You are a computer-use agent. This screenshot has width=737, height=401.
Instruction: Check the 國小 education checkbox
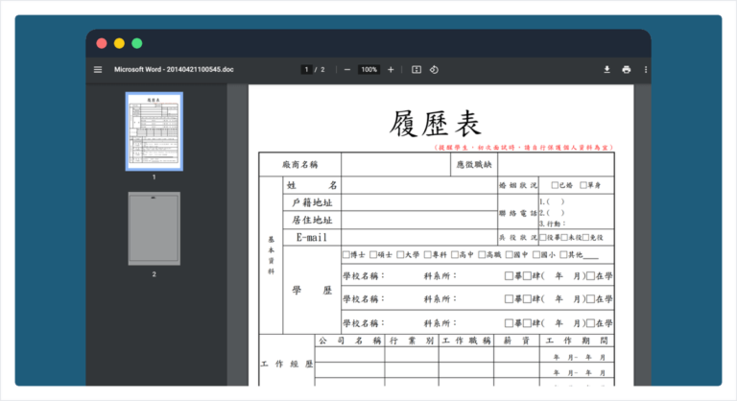536,255
